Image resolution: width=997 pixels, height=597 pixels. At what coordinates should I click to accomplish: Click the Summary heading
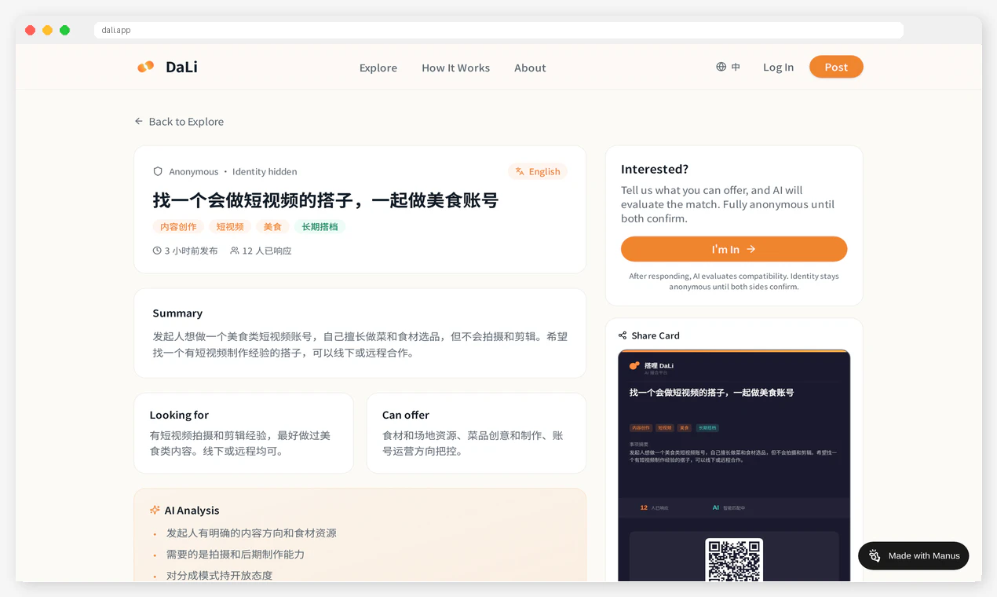tap(177, 313)
